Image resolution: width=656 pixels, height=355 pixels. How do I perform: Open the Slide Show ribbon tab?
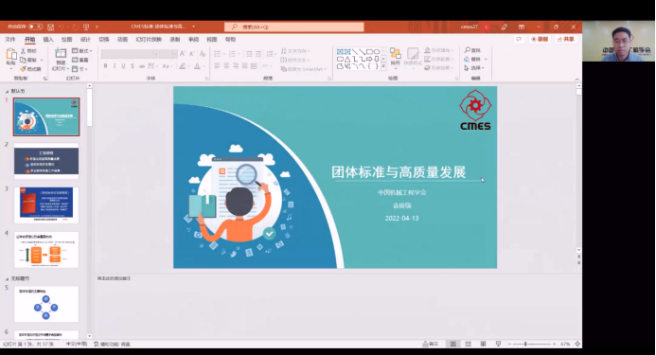tap(149, 40)
